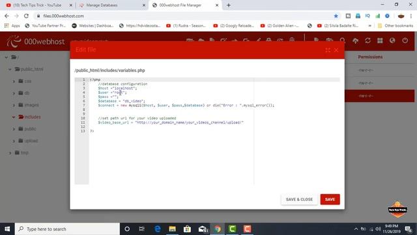Reload the page with browser refresh

point(26,16)
